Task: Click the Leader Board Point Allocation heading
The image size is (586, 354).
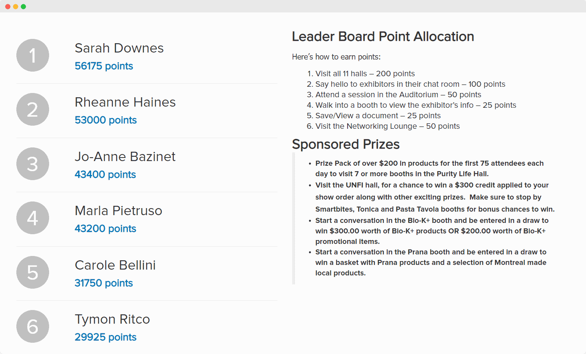Action: pos(383,36)
